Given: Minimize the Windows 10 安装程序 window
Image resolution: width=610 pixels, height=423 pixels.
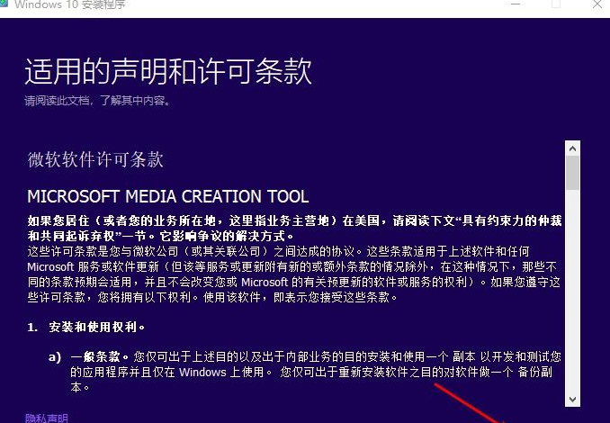Looking at the screenshot, I should click(x=516, y=4).
